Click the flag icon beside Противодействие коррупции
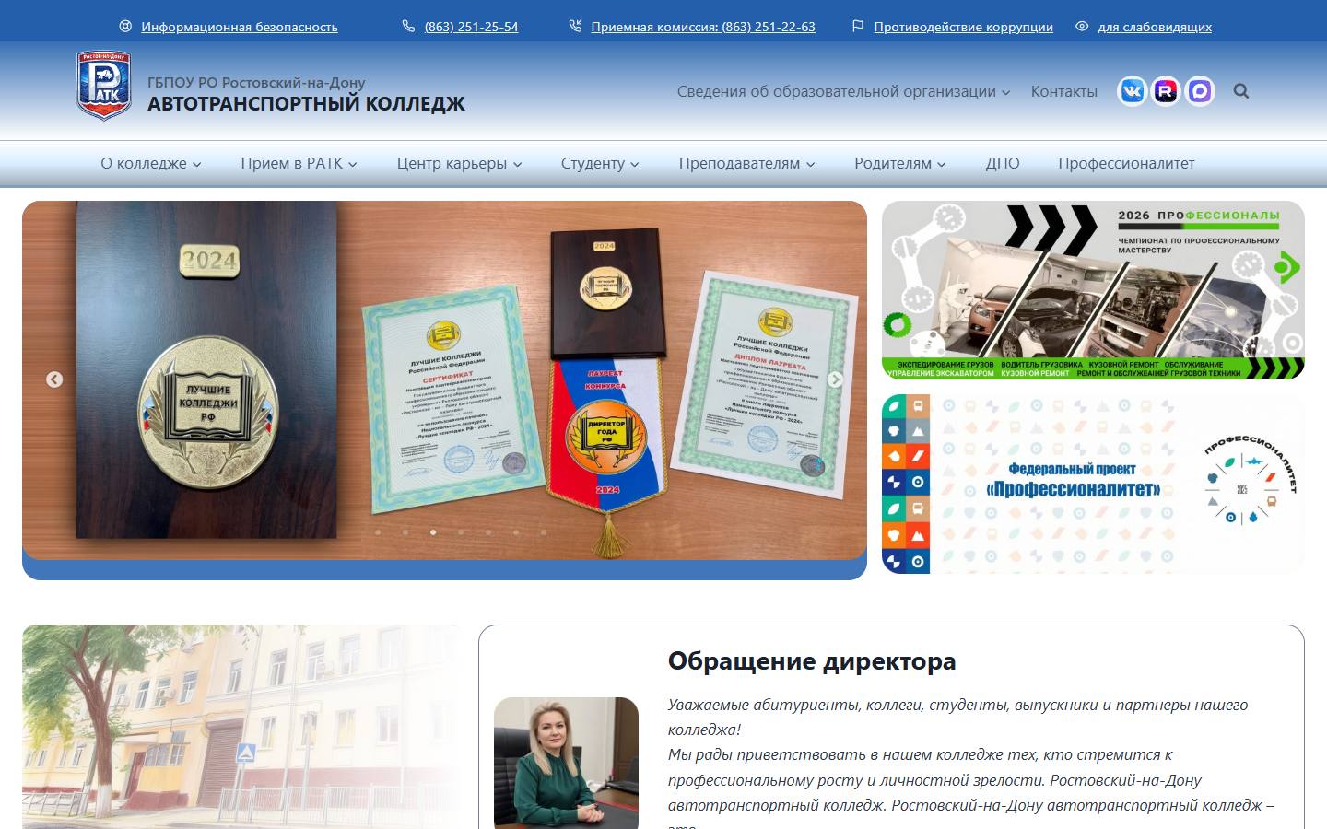 click(858, 27)
